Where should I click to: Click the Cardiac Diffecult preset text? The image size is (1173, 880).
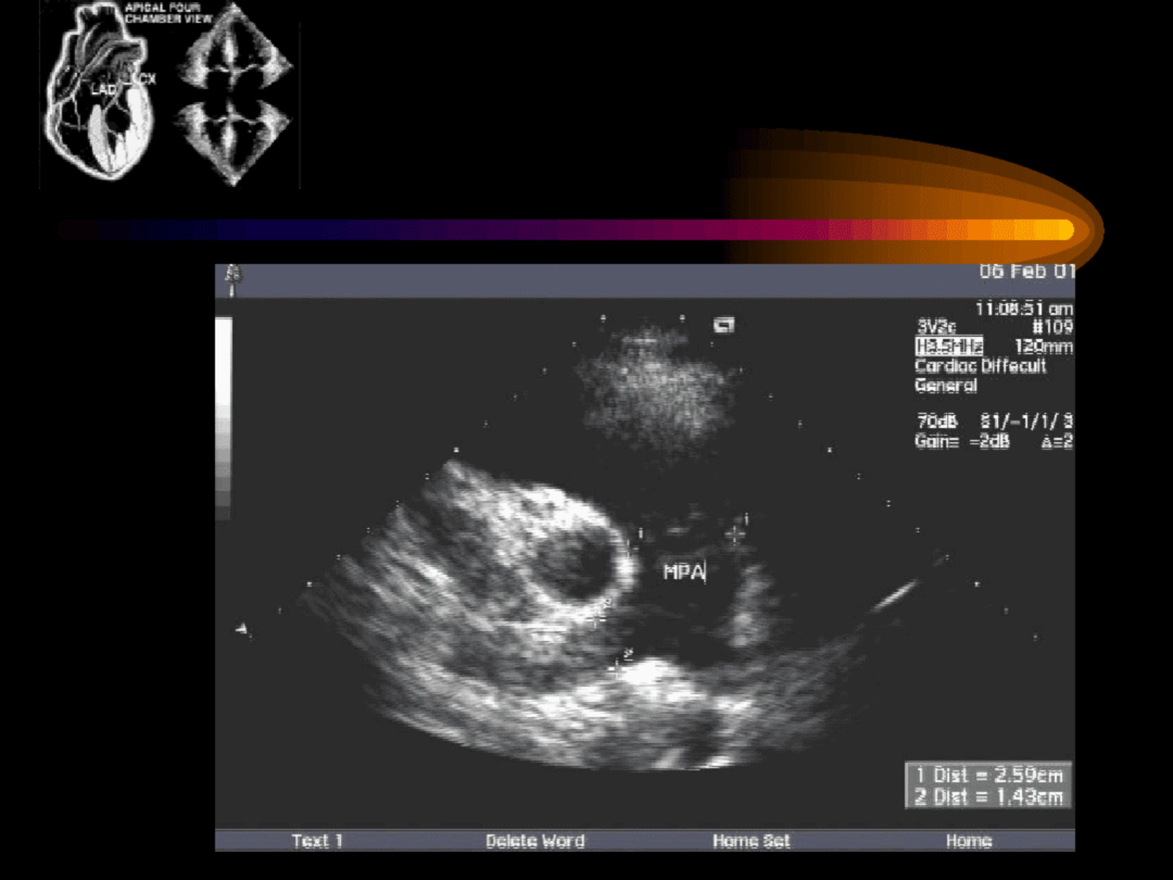[981, 366]
